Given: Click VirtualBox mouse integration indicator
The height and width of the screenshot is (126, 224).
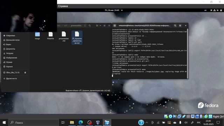Looking at the screenshot, I should coord(206,117).
